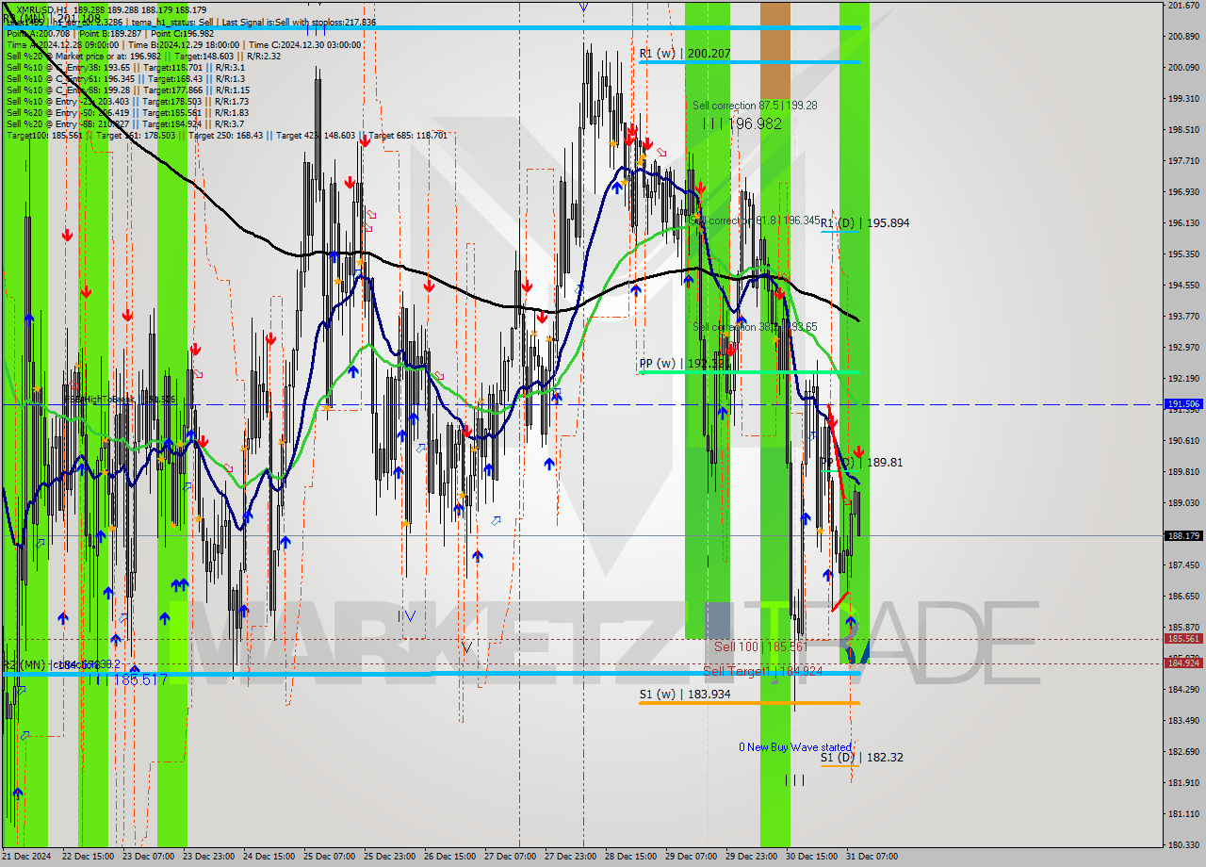
Task: Click the 190.610 price axis value
Action: 1183,440
